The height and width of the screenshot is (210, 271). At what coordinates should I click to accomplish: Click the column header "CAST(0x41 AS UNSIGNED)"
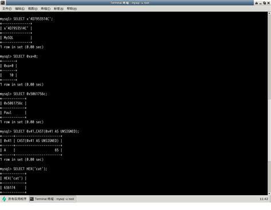coord(38,141)
